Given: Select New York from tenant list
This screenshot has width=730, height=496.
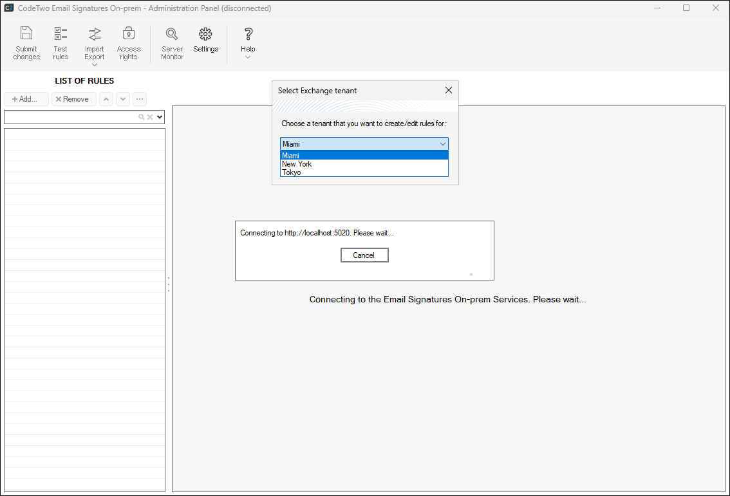Looking at the screenshot, I should click(297, 164).
